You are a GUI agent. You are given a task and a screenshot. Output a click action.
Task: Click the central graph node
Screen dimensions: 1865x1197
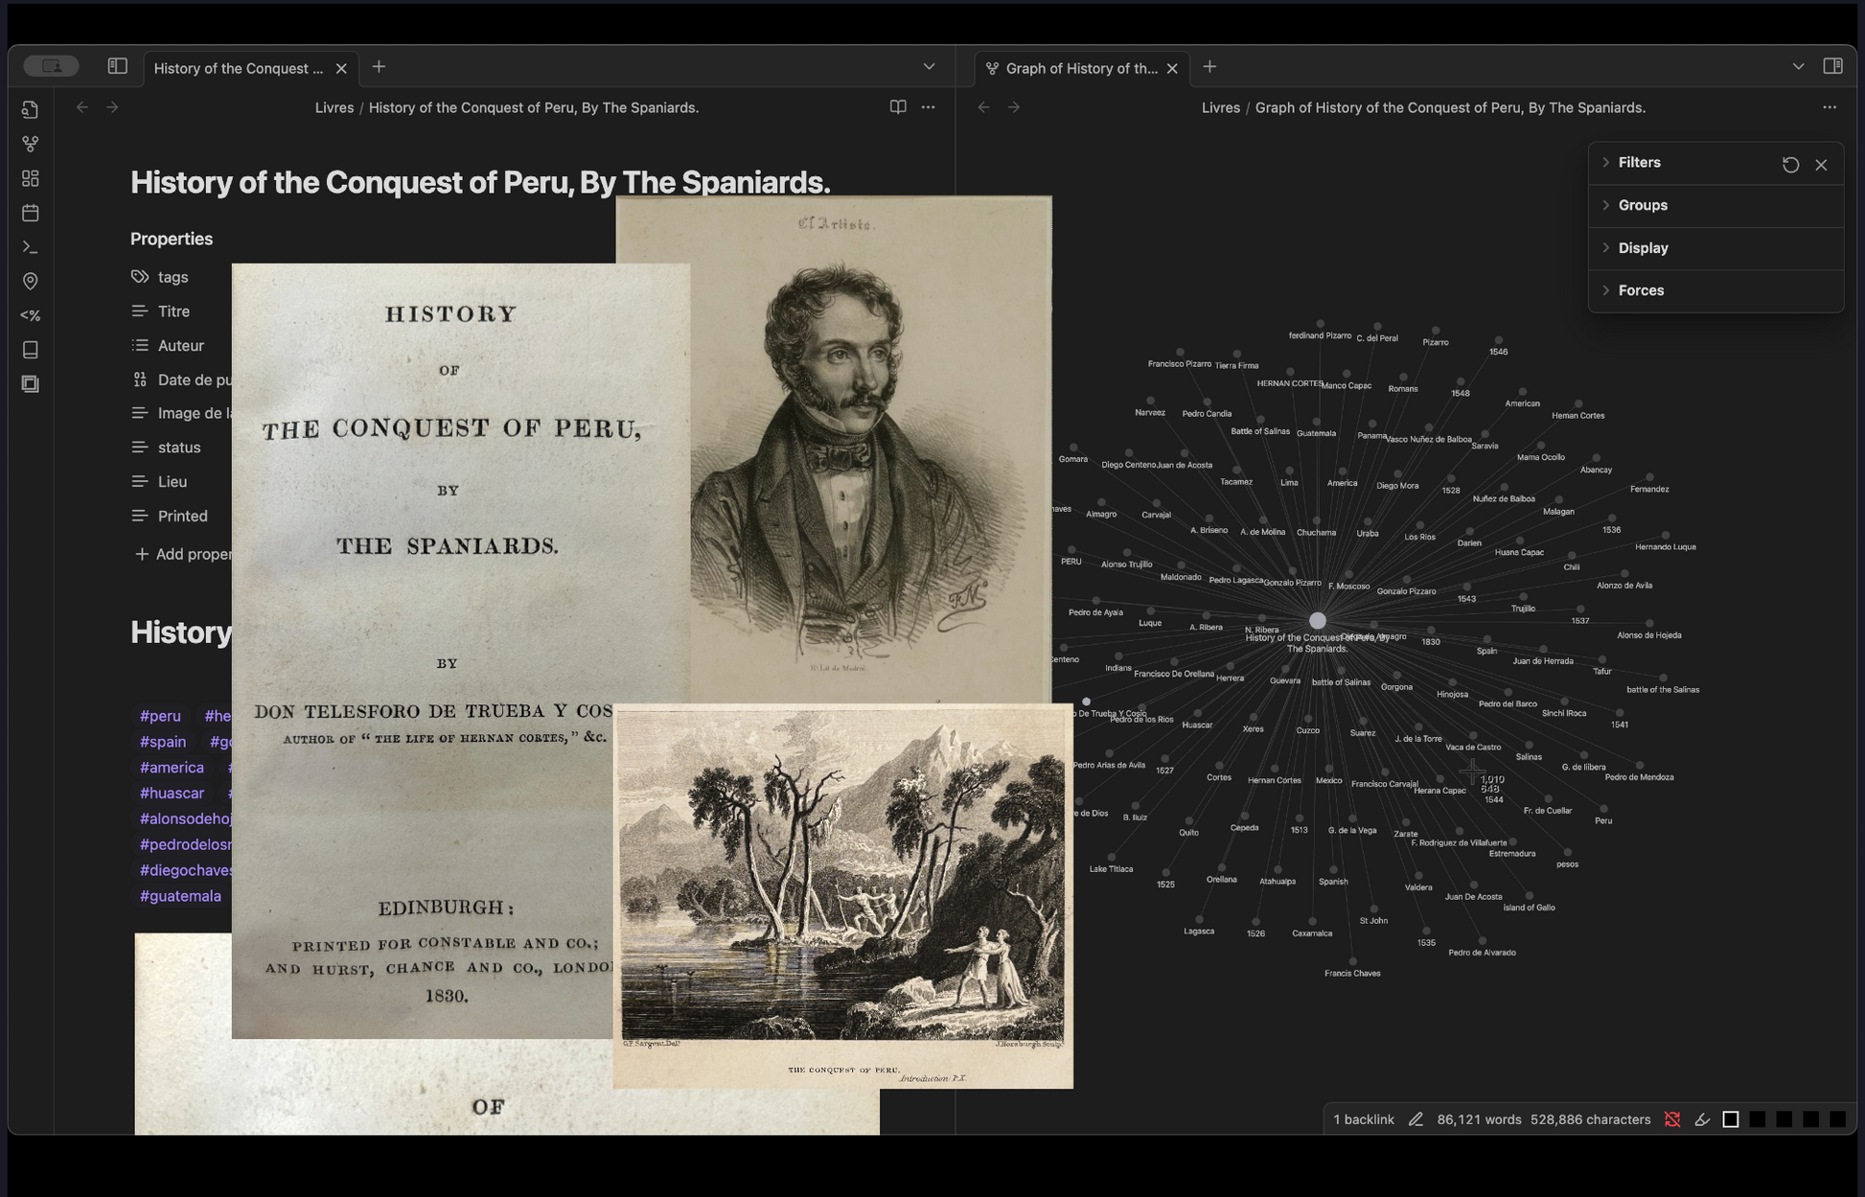[1317, 621]
